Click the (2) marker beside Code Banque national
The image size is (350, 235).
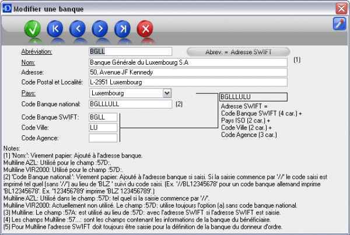pyautogui.click(x=179, y=104)
